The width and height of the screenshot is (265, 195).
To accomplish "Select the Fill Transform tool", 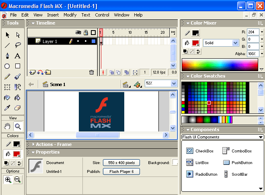I will point(18,87).
